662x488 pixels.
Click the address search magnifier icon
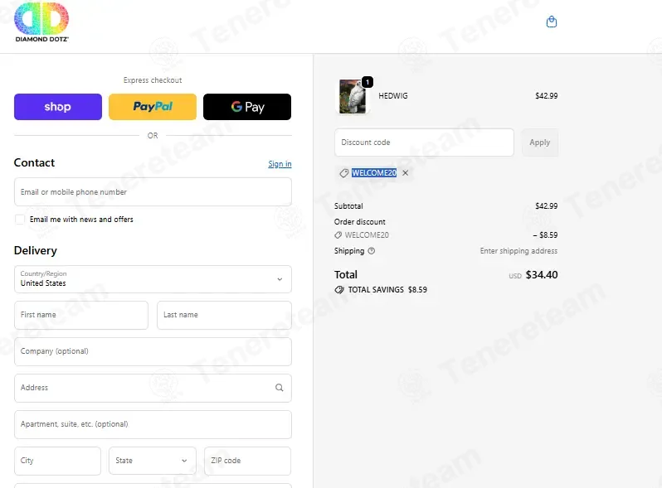click(x=279, y=388)
